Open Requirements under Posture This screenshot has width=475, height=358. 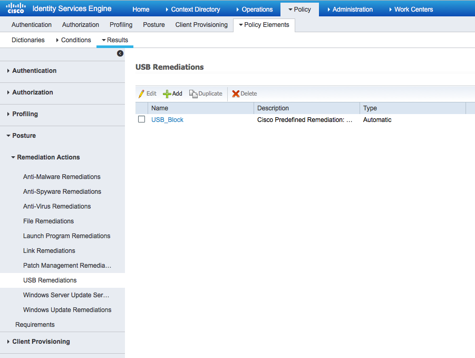pos(35,325)
